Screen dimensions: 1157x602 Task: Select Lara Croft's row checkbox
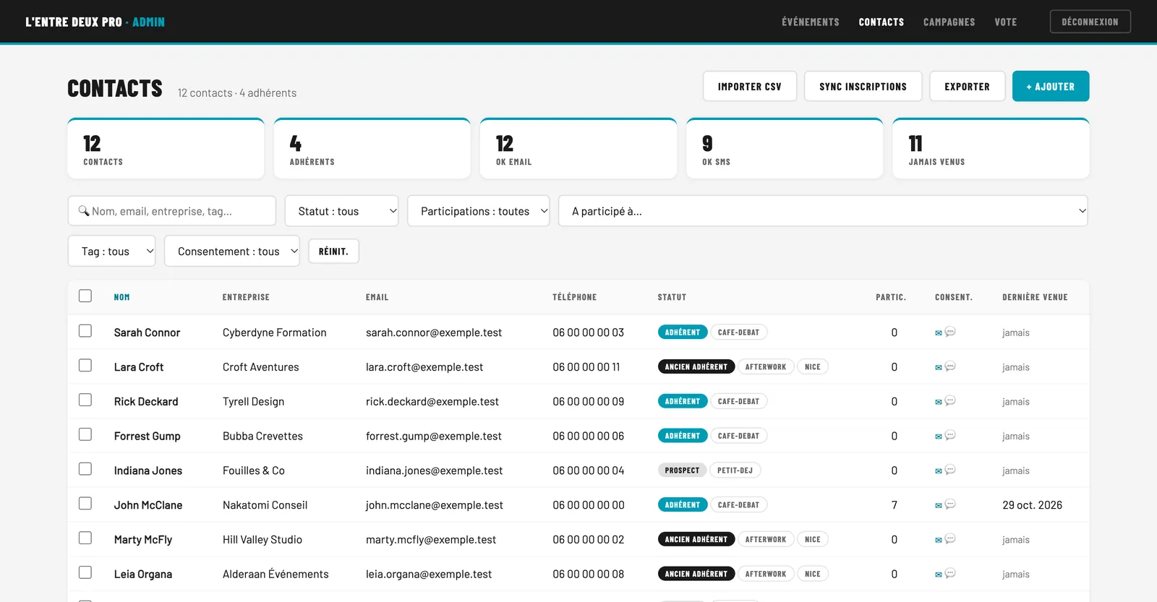click(85, 365)
